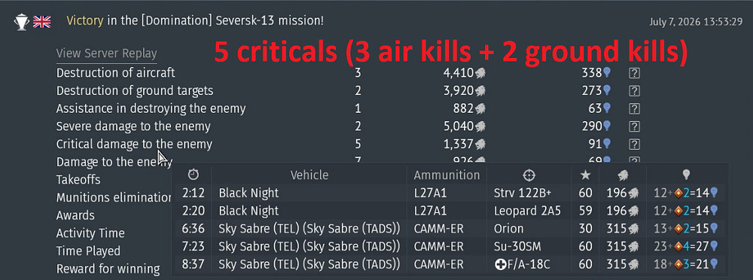This screenshot has width=753, height=280.
Task: Open the View Server Replay link
Action: pos(107,53)
